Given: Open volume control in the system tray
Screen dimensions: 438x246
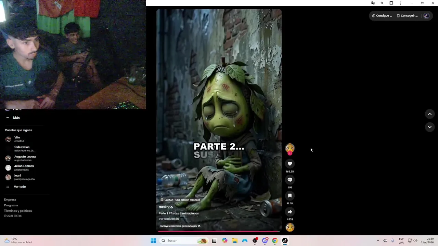Looking at the screenshot, I should click(415, 241).
